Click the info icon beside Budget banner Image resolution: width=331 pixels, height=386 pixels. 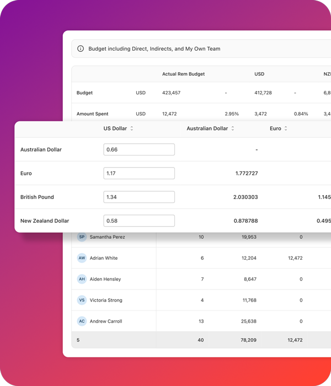tap(81, 49)
